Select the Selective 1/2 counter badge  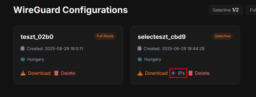point(226,10)
